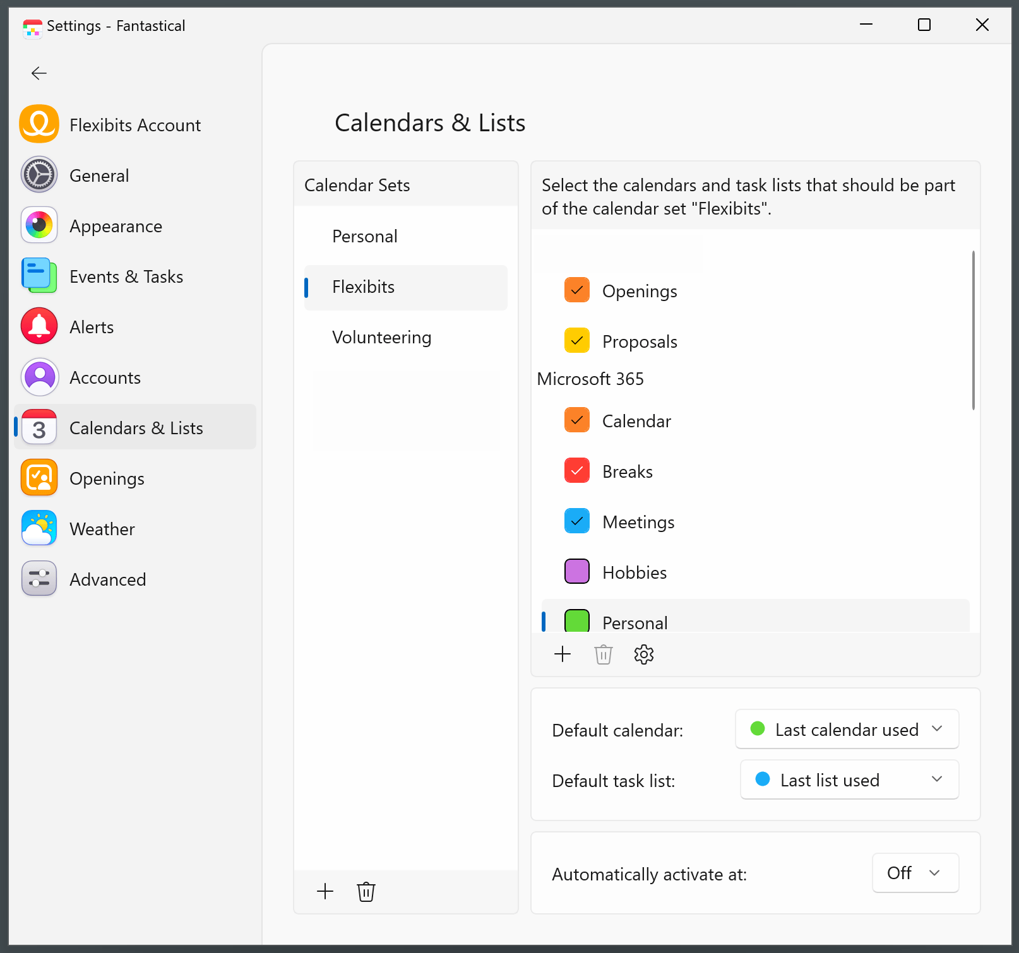Check the Hobbies calendar checkbox
Viewport: 1019px width, 953px height.
[x=577, y=572]
